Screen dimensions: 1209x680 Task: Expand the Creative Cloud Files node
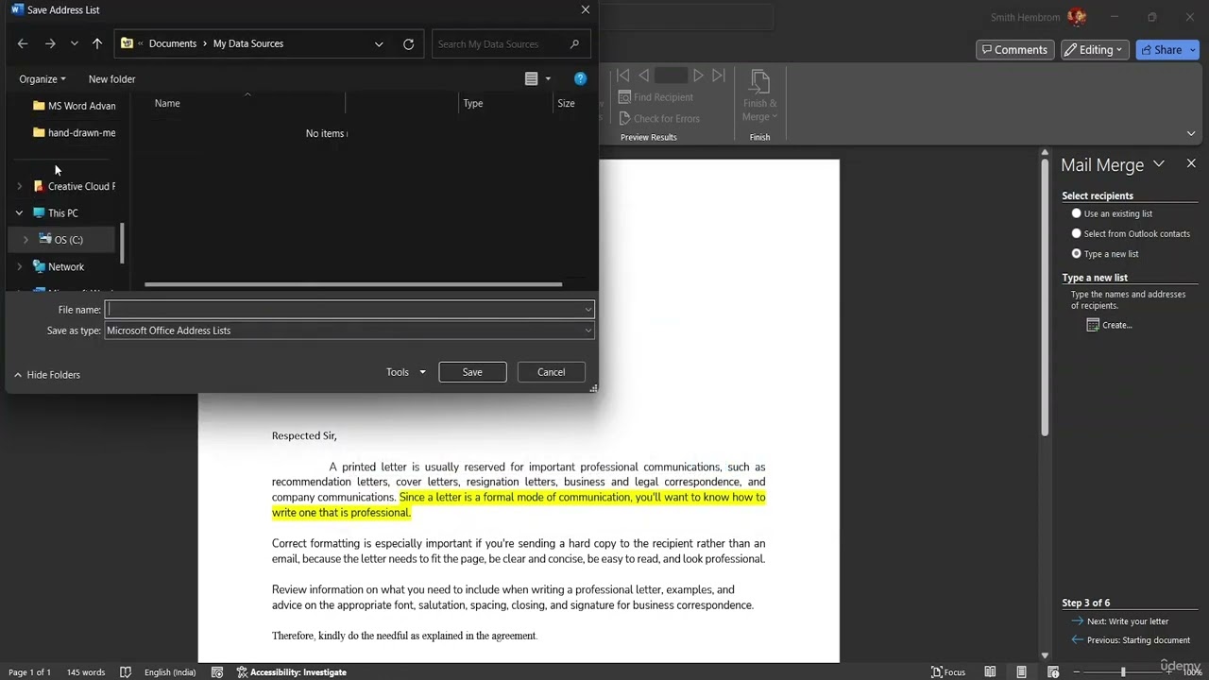click(20, 186)
